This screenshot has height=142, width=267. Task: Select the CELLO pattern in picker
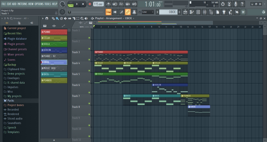pos(54,38)
